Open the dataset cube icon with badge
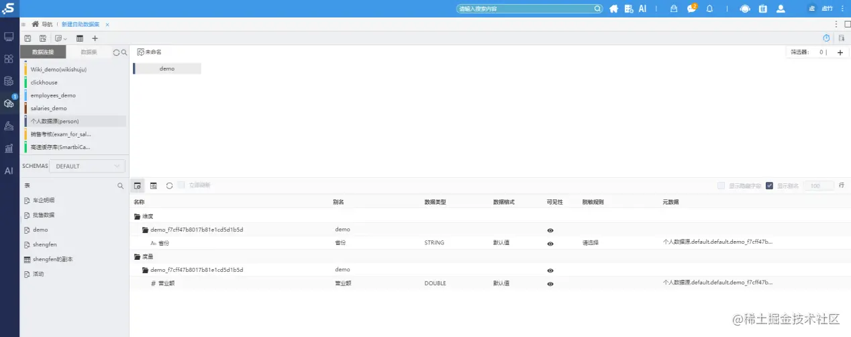 tap(9, 103)
